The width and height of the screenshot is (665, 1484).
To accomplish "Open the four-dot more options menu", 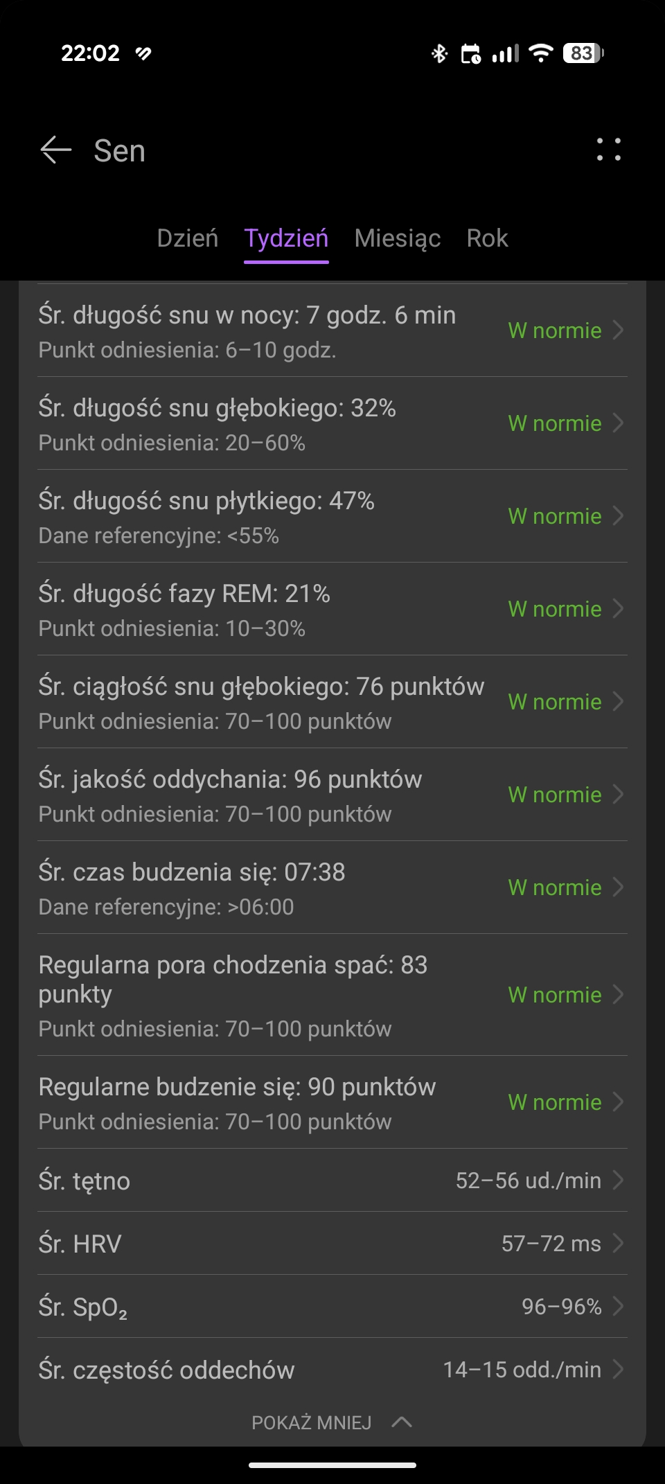I will (x=609, y=150).
